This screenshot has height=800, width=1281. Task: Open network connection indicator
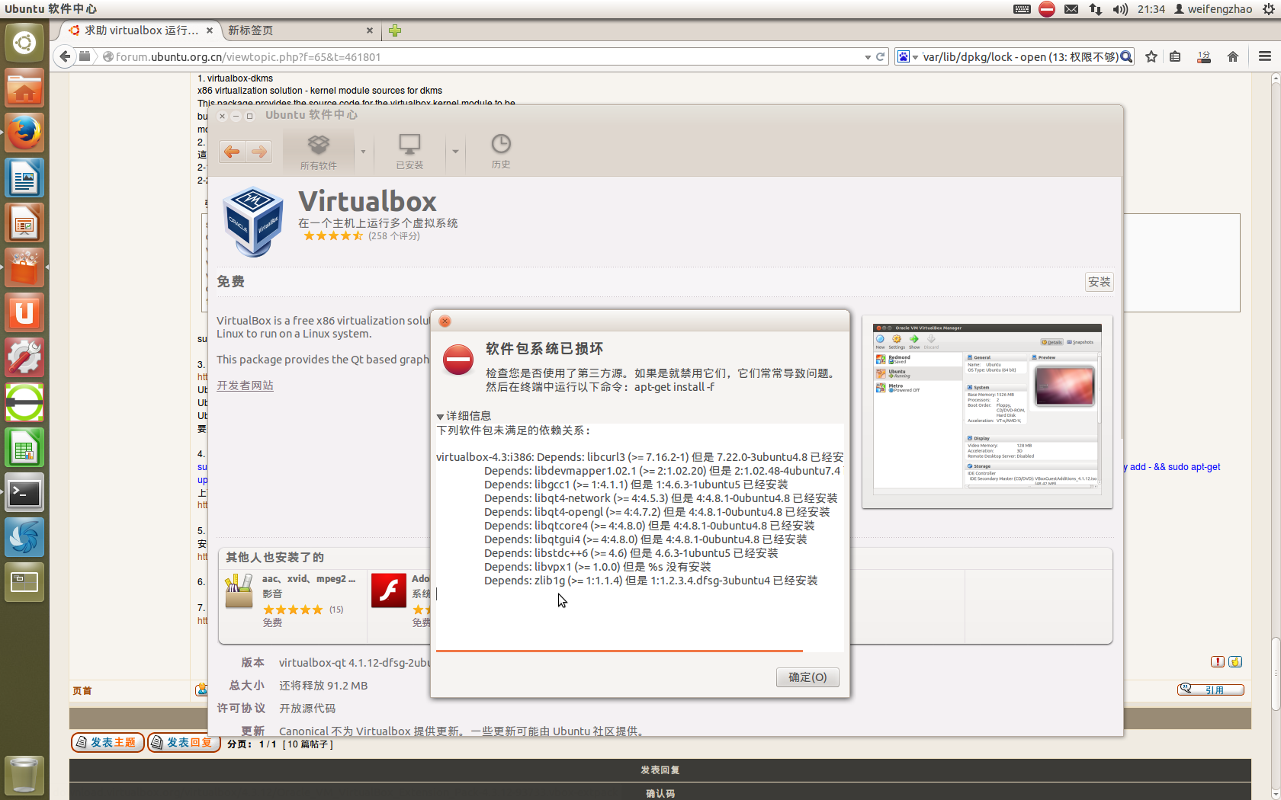1096,9
